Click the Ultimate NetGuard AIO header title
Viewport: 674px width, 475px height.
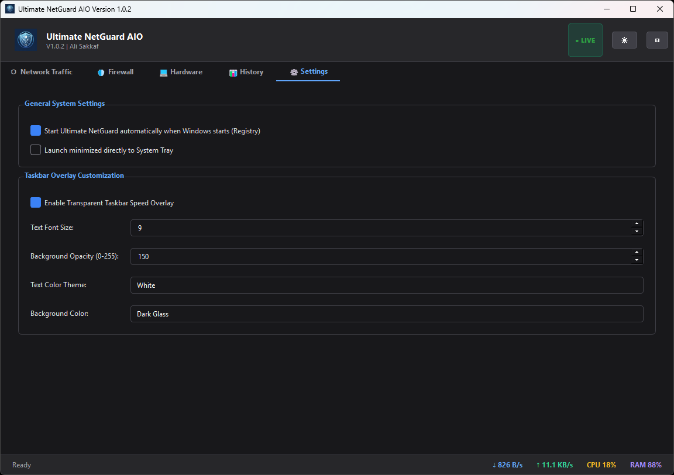95,36
